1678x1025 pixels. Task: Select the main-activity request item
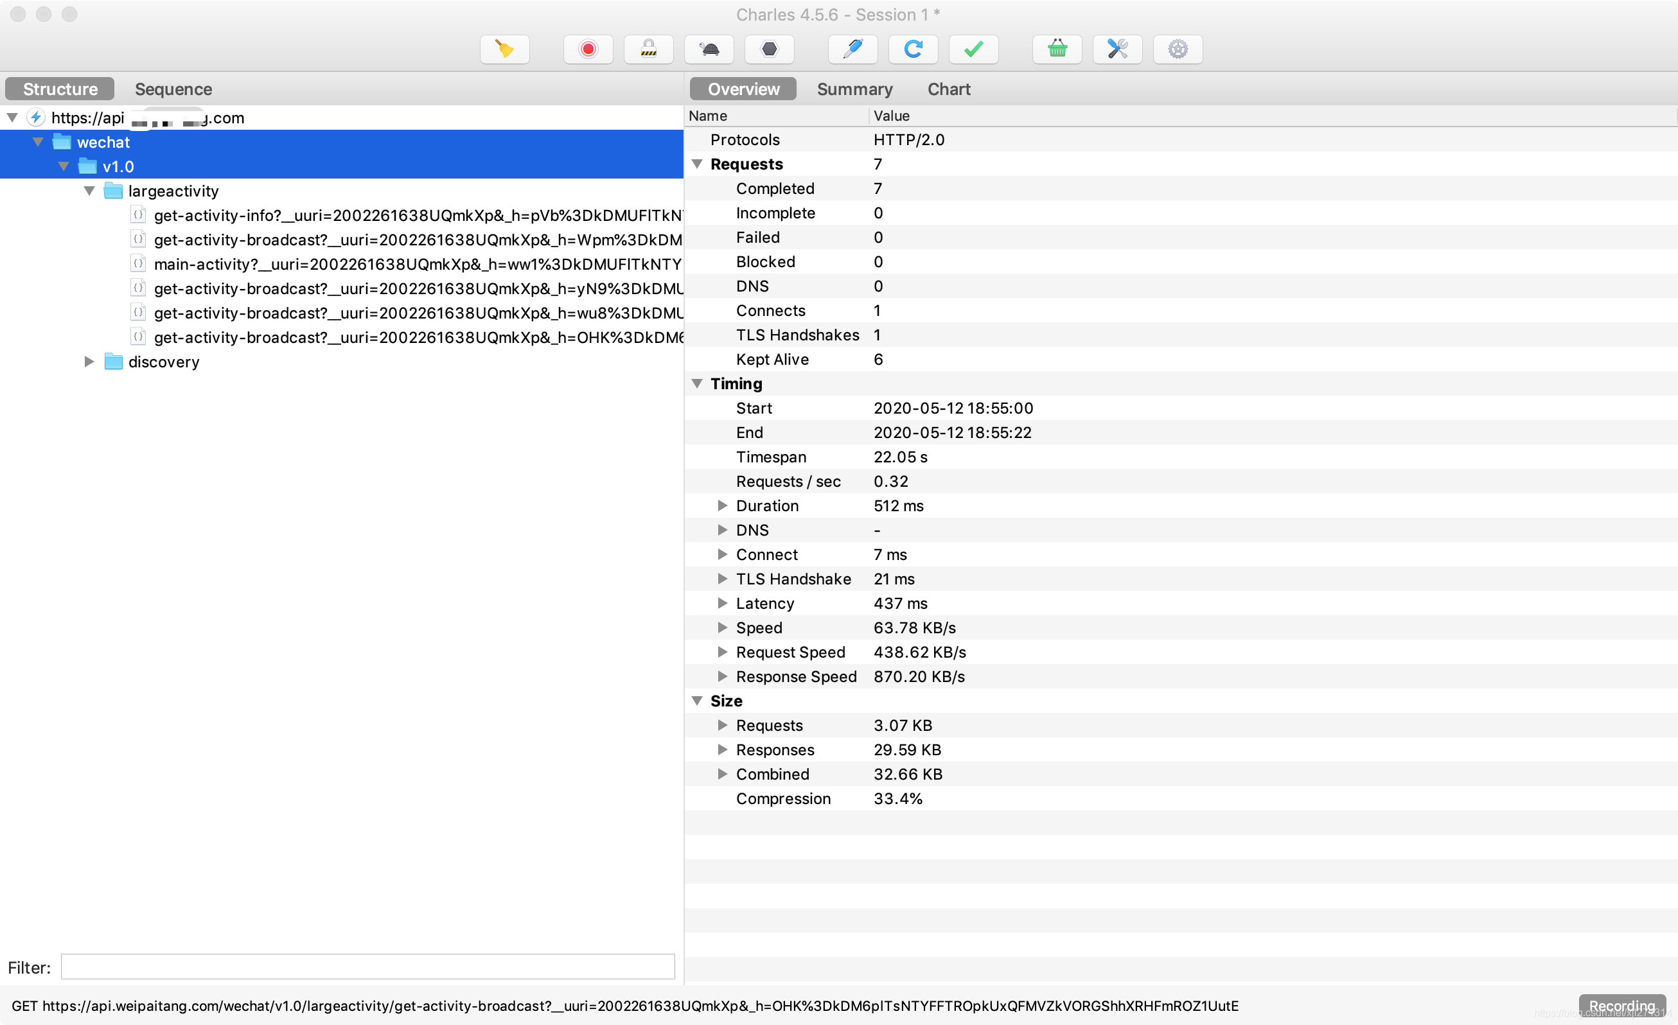click(x=417, y=264)
